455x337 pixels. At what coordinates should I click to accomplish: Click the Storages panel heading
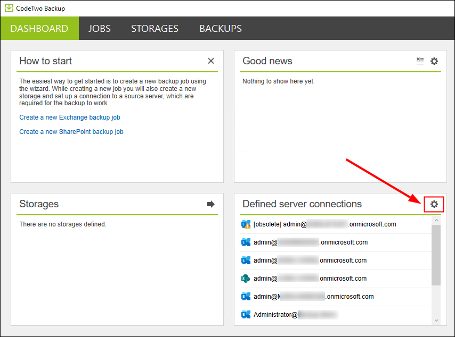(39, 204)
